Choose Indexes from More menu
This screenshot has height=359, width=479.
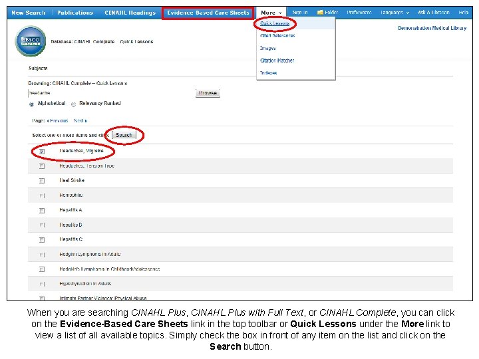268,72
